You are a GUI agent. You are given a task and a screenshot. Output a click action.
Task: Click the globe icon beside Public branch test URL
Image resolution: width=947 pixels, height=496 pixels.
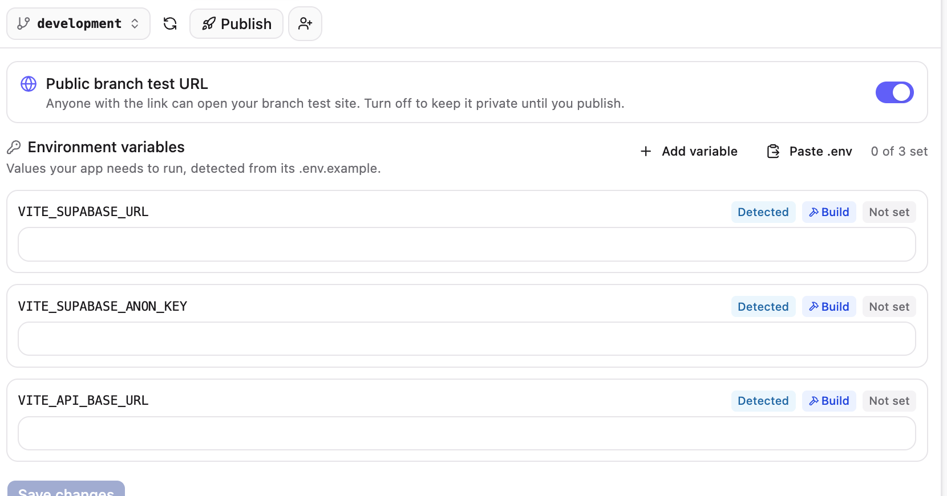click(29, 84)
